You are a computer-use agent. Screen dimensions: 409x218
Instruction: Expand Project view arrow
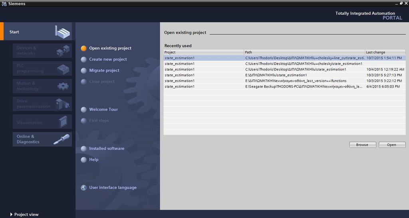[x=11, y=214]
